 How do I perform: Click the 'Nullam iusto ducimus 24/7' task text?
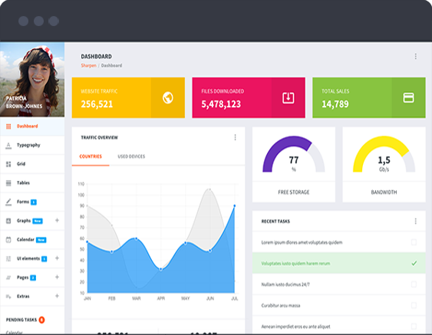(x=285, y=284)
